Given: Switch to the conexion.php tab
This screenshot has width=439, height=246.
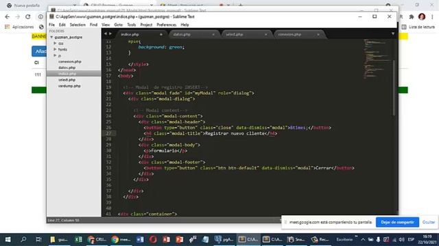Looking at the screenshot, I should tap(289, 34).
